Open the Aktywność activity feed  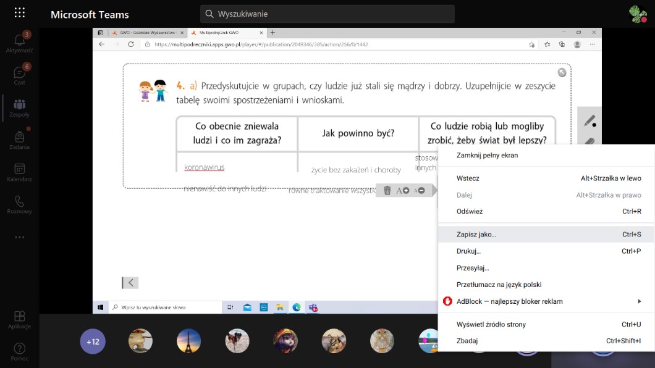tap(19, 43)
